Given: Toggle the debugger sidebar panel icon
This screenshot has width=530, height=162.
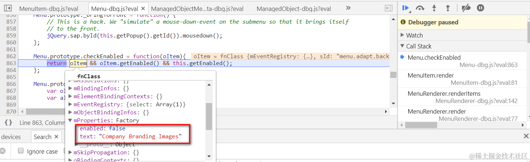Looking at the screenshot, I should coord(388,8).
